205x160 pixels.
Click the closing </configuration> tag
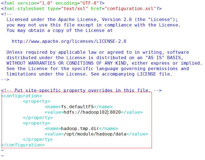click(x=23, y=145)
